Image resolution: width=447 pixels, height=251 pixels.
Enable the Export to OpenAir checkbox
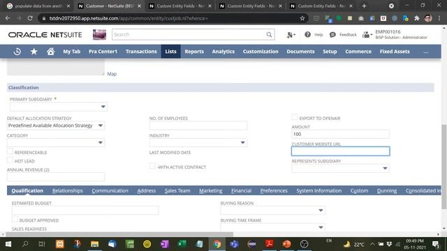[295, 117]
